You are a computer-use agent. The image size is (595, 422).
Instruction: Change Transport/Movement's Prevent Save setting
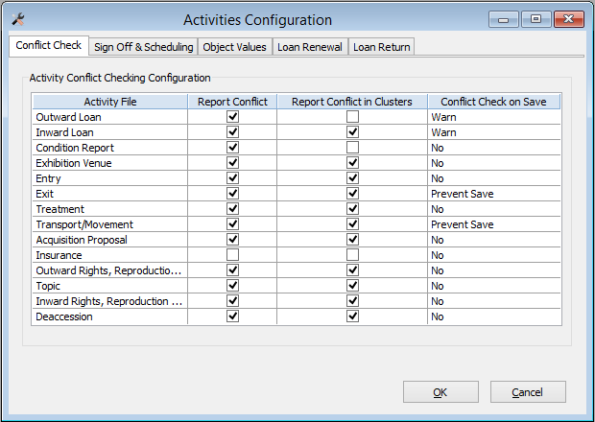[494, 224]
